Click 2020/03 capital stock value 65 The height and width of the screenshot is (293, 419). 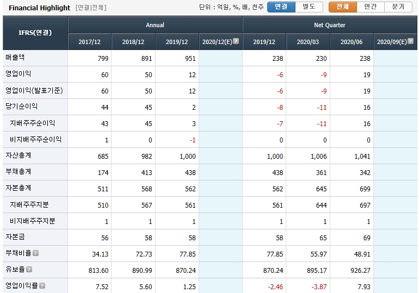tap(323, 238)
